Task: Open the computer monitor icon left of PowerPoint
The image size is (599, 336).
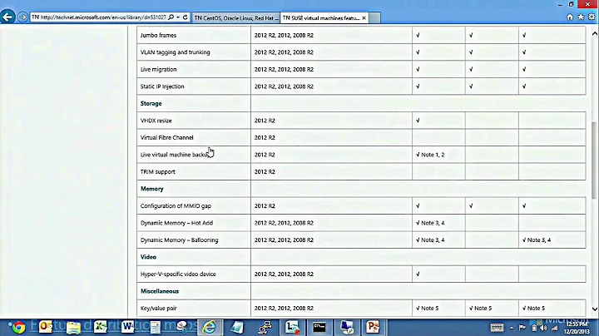Action: tap(347, 327)
